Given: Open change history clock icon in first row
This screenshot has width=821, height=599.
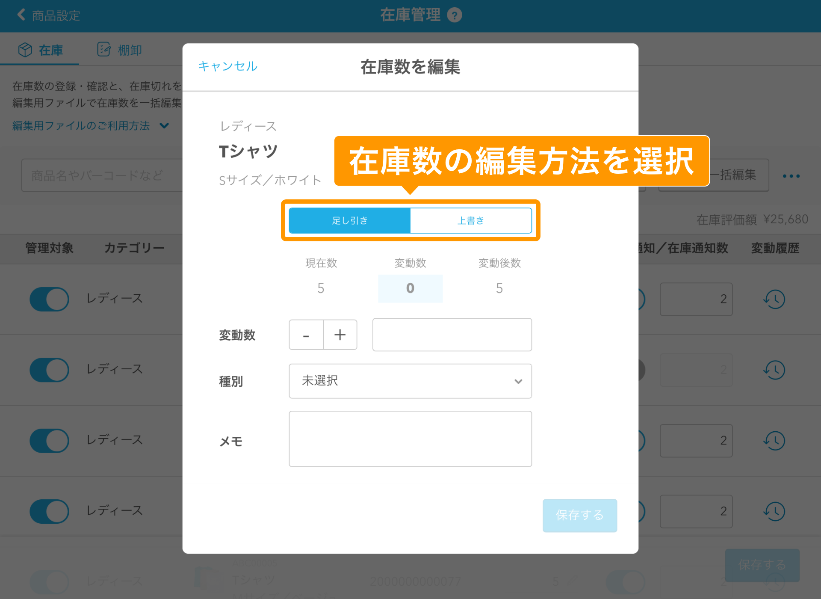Looking at the screenshot, I should coord(774,299).
